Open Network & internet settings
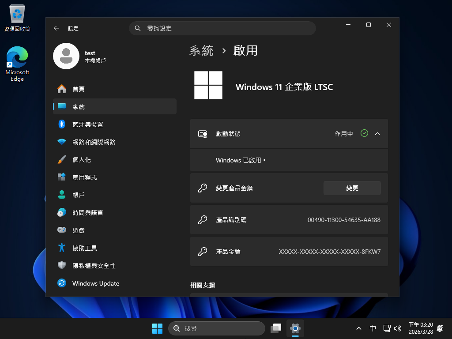Viewport: 452px width, 339px height. 94,142
